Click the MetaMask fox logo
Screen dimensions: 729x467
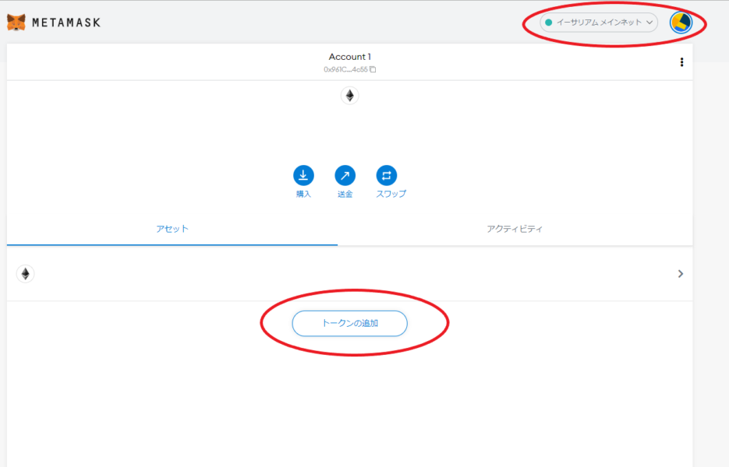[x=16, y=23]
